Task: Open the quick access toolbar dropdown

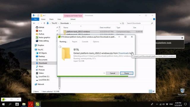Action: 44,15
